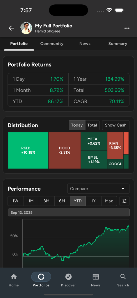Switch to the Summary tab
Viewport: 137px width, 298px height.
118,44
